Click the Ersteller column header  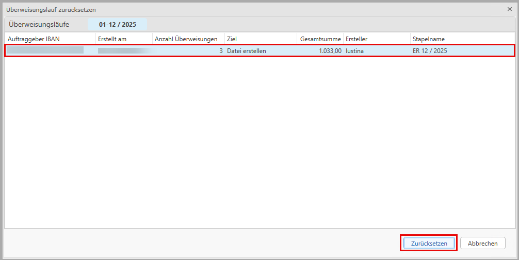[377, 39]
